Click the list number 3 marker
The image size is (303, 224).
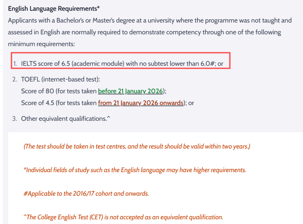click(15, 119)
